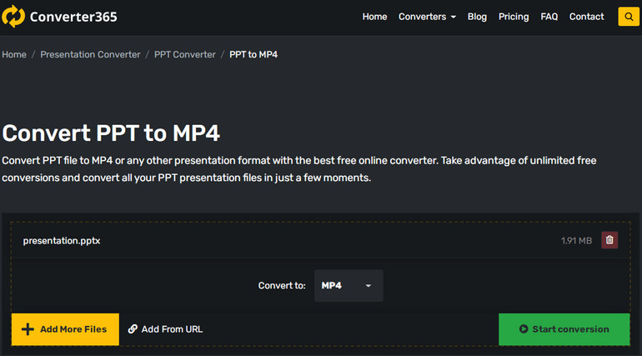Open the Contact page
The image size is (642, 356).
pyautogui.click(x=586, y=17)
